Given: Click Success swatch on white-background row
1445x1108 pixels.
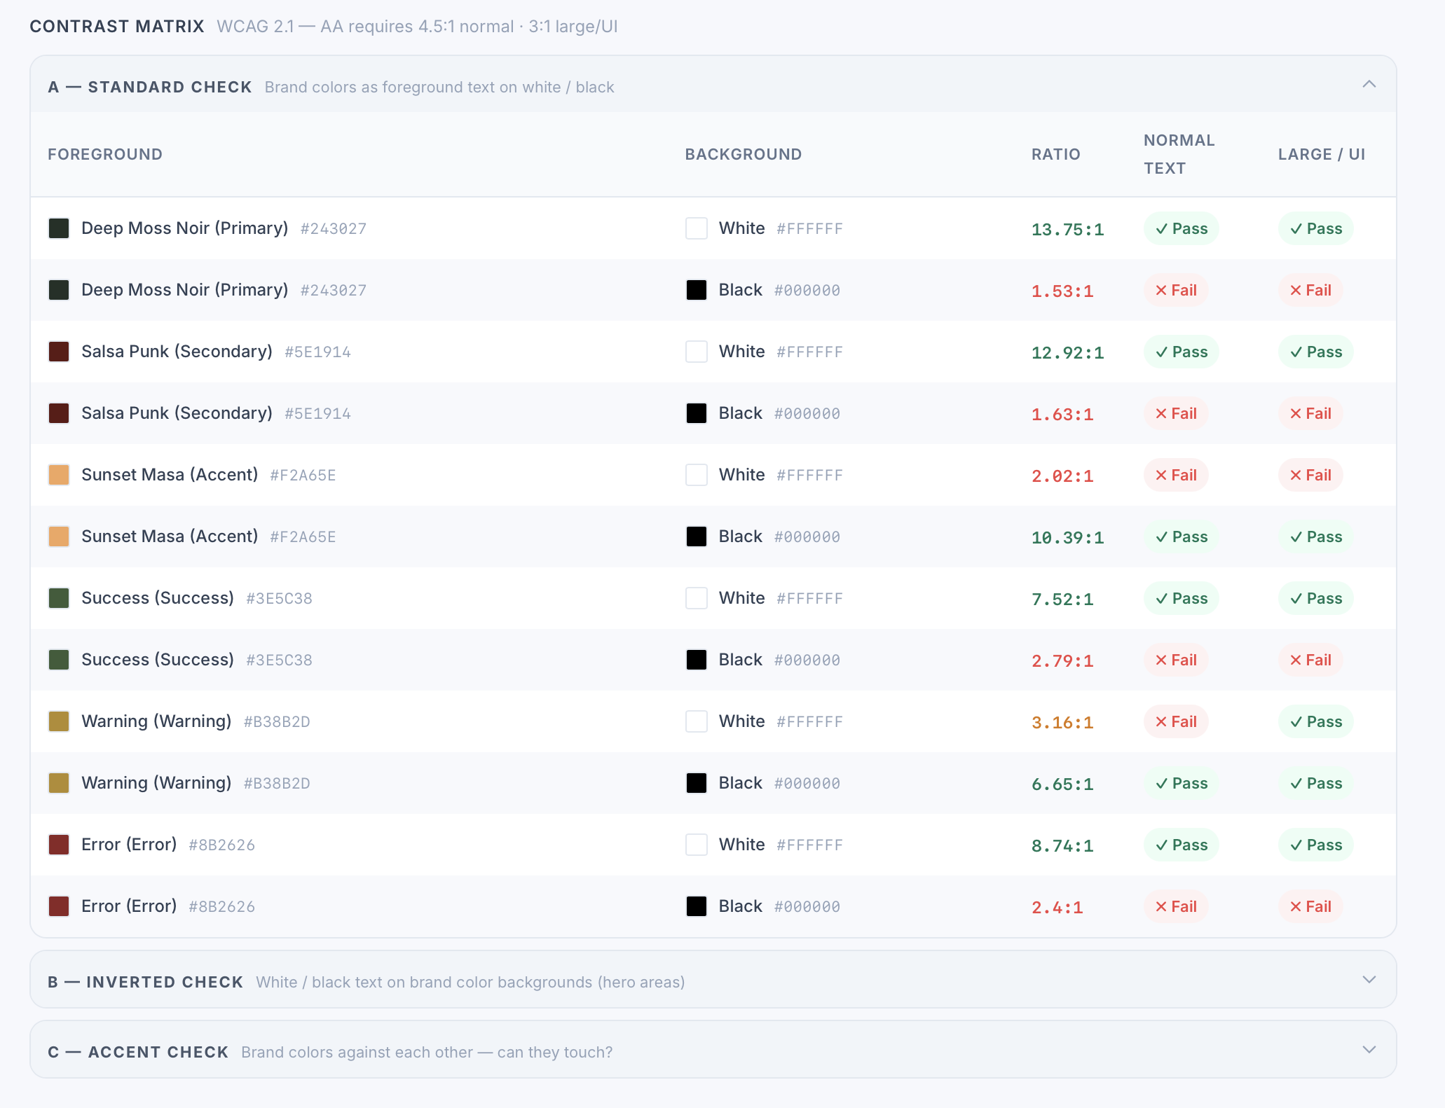Looking at the screenshot, I should tap(59, 598).
